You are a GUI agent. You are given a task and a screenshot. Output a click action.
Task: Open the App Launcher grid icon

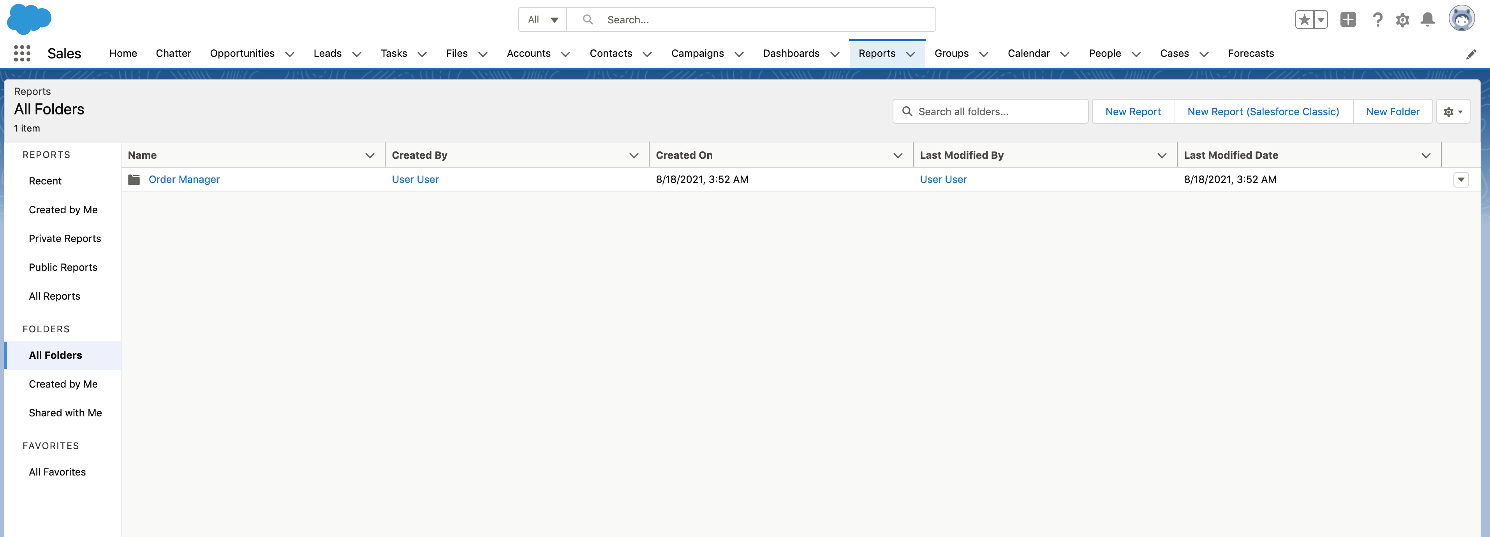point(22,53)
